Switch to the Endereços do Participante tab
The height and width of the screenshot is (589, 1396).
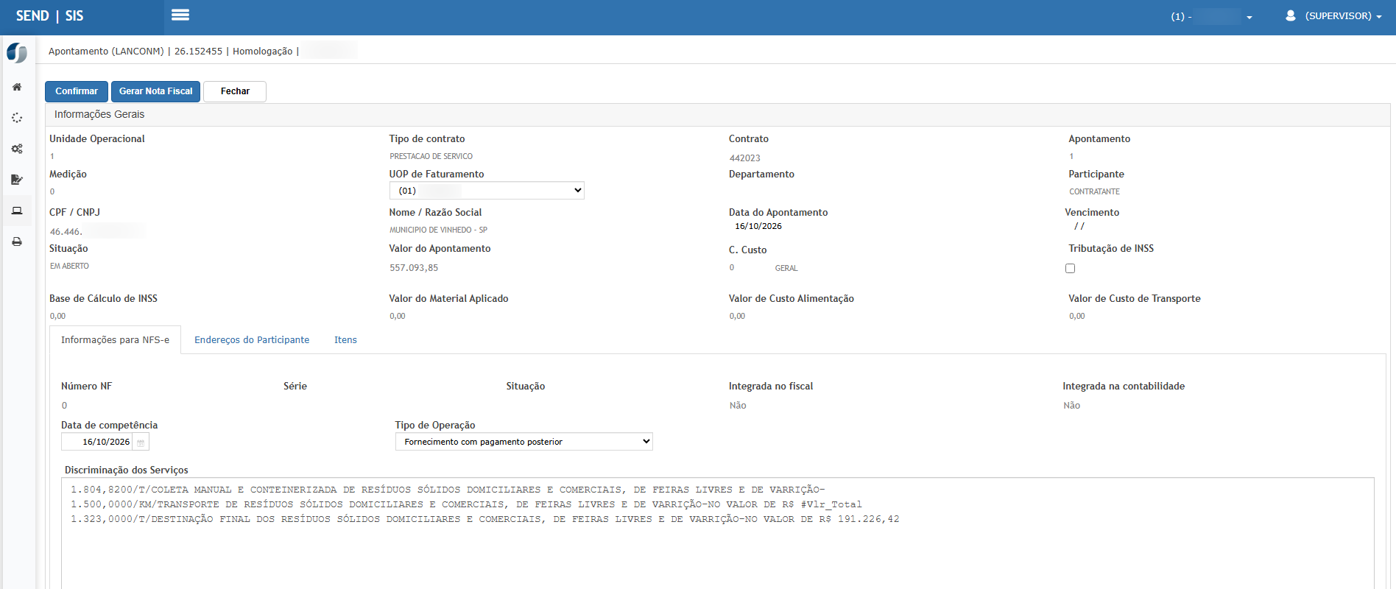pos(252,340)
